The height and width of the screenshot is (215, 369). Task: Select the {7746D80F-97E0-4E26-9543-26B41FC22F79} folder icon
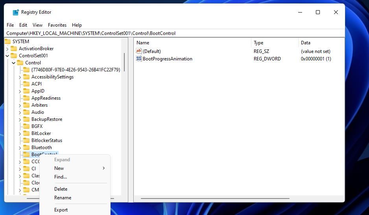(x=26, y=70)
